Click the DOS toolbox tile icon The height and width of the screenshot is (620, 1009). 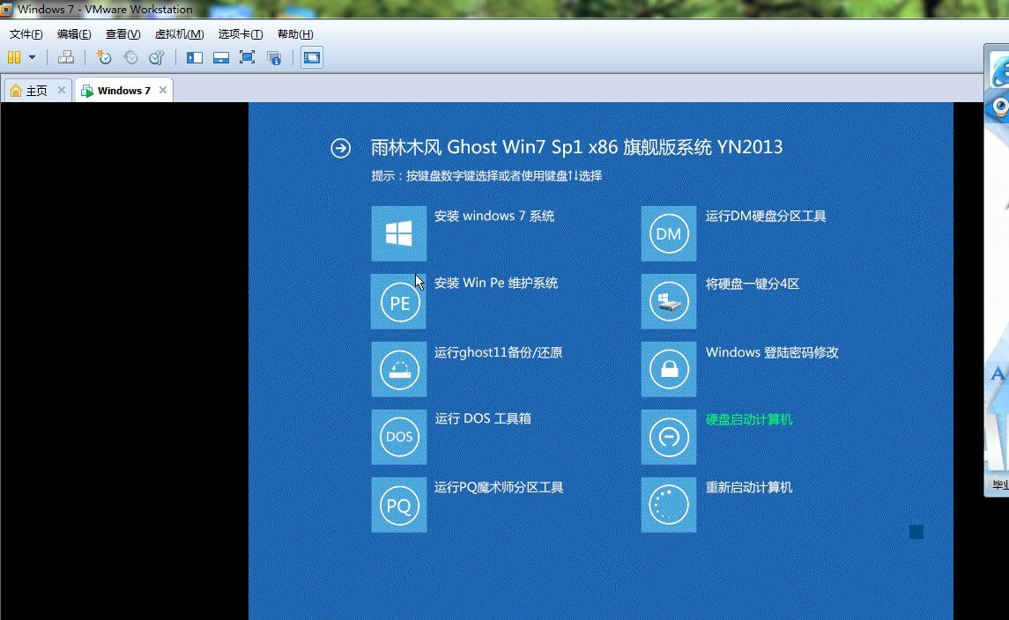pyautogui.click(x=399, y=437)
